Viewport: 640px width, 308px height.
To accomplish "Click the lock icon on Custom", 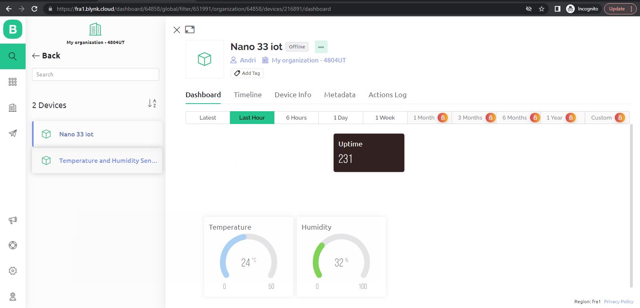I will [x=620, y=118].
